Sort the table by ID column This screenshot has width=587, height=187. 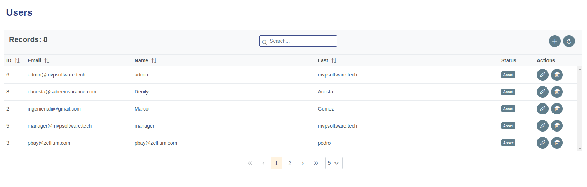tap(17, 61)
